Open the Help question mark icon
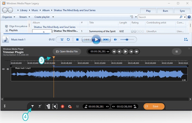Image resolution: width=192 pixels, height=123 pixels. tap(189, 17)
